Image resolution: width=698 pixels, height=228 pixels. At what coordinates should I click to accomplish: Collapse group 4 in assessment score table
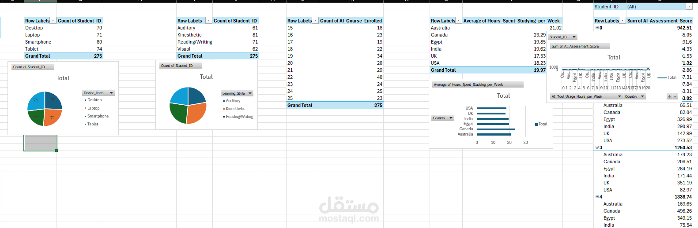coord(597,197)
